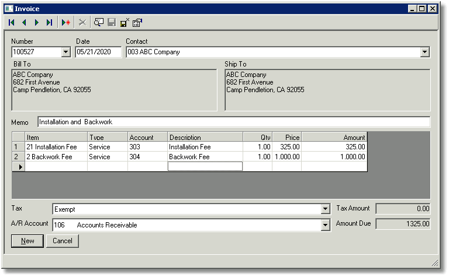The height and width of the screenshot is (277, 449).
Task: Click the Price column header
Action: [x=287, y=137]
